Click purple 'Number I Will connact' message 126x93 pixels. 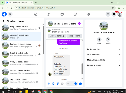pos(69,42)
